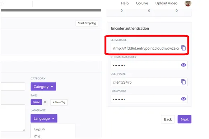
Task: Click the USERNAME label
Action: coord(118,74)
